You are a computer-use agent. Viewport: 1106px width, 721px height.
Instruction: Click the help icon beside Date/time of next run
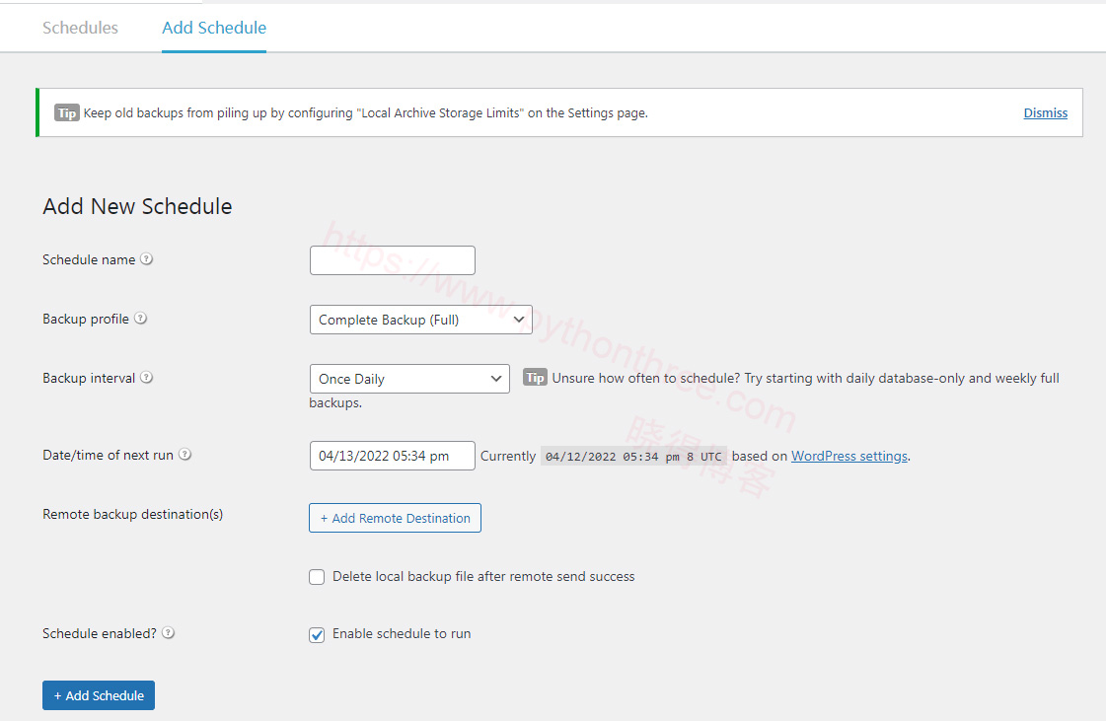tap(184, 455)
